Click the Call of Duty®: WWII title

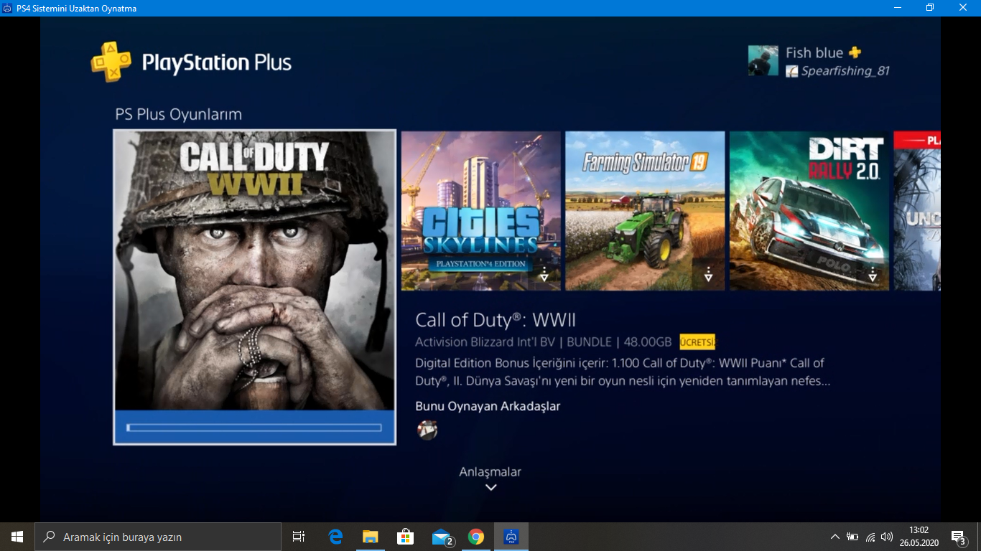tap(496, 320)
